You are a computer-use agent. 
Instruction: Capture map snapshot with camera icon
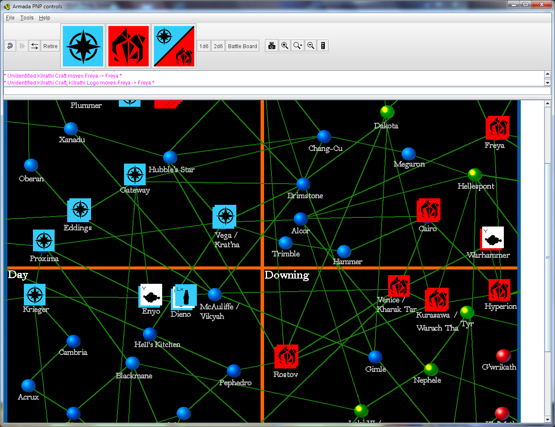tap(272, 46)
